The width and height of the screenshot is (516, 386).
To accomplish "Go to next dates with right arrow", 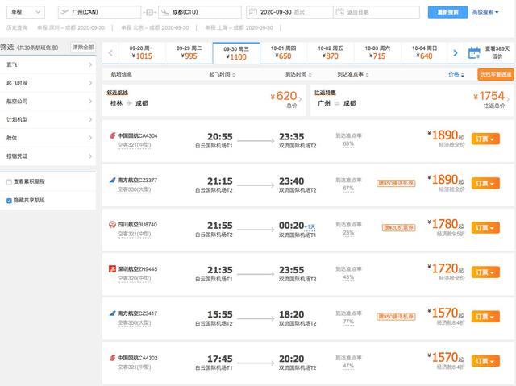I will point(455,52).
